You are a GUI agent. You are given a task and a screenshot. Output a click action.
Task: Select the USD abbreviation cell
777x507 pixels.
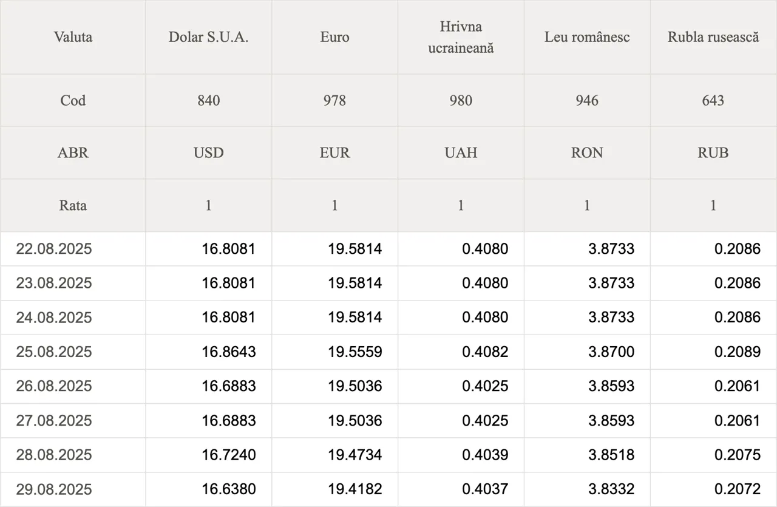point(209,152)
